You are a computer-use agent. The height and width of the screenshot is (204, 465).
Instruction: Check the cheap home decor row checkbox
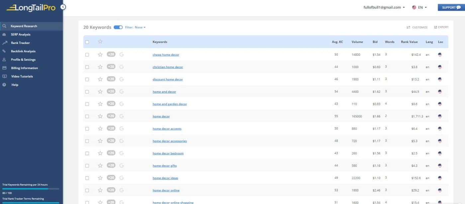click(87, 54)
